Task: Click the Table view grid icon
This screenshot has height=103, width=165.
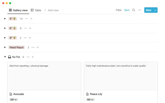Action: point(32,10)
